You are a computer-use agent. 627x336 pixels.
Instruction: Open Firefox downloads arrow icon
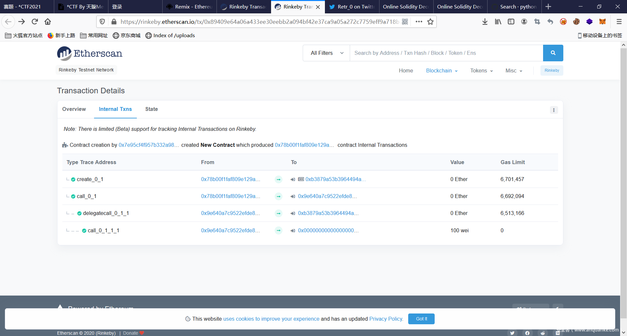point(485,22)
